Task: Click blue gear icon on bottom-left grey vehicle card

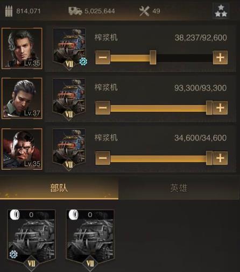Action: coord(13,254)
